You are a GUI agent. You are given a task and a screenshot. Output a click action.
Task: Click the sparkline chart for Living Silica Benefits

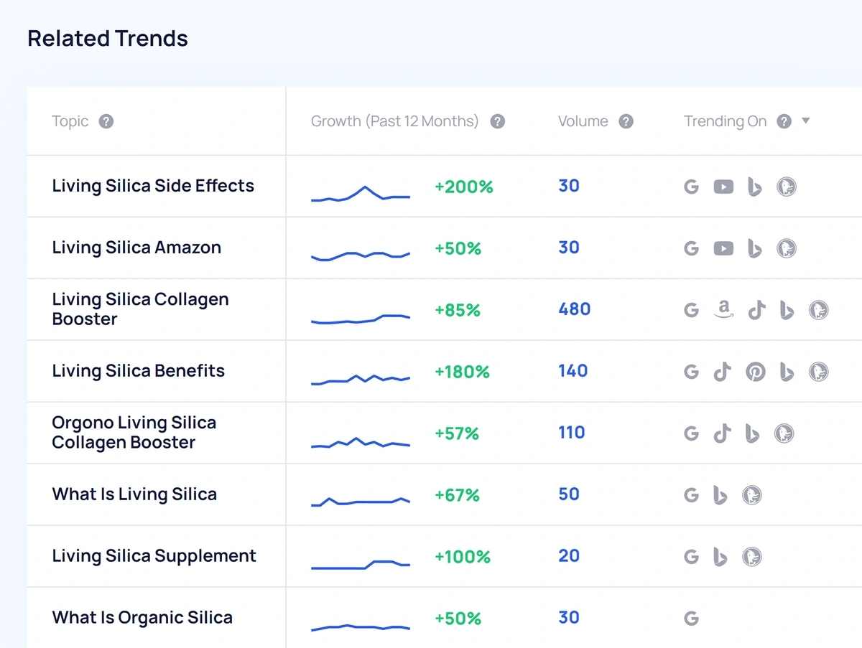361,379
